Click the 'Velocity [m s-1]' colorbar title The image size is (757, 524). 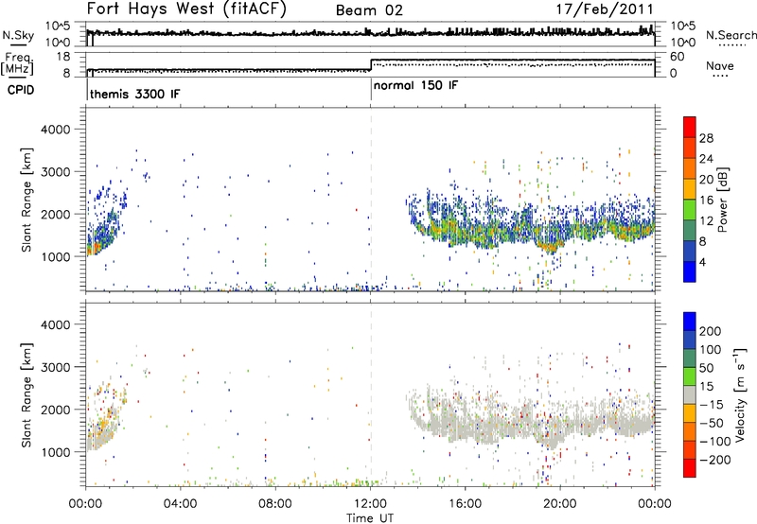(740, 394)
